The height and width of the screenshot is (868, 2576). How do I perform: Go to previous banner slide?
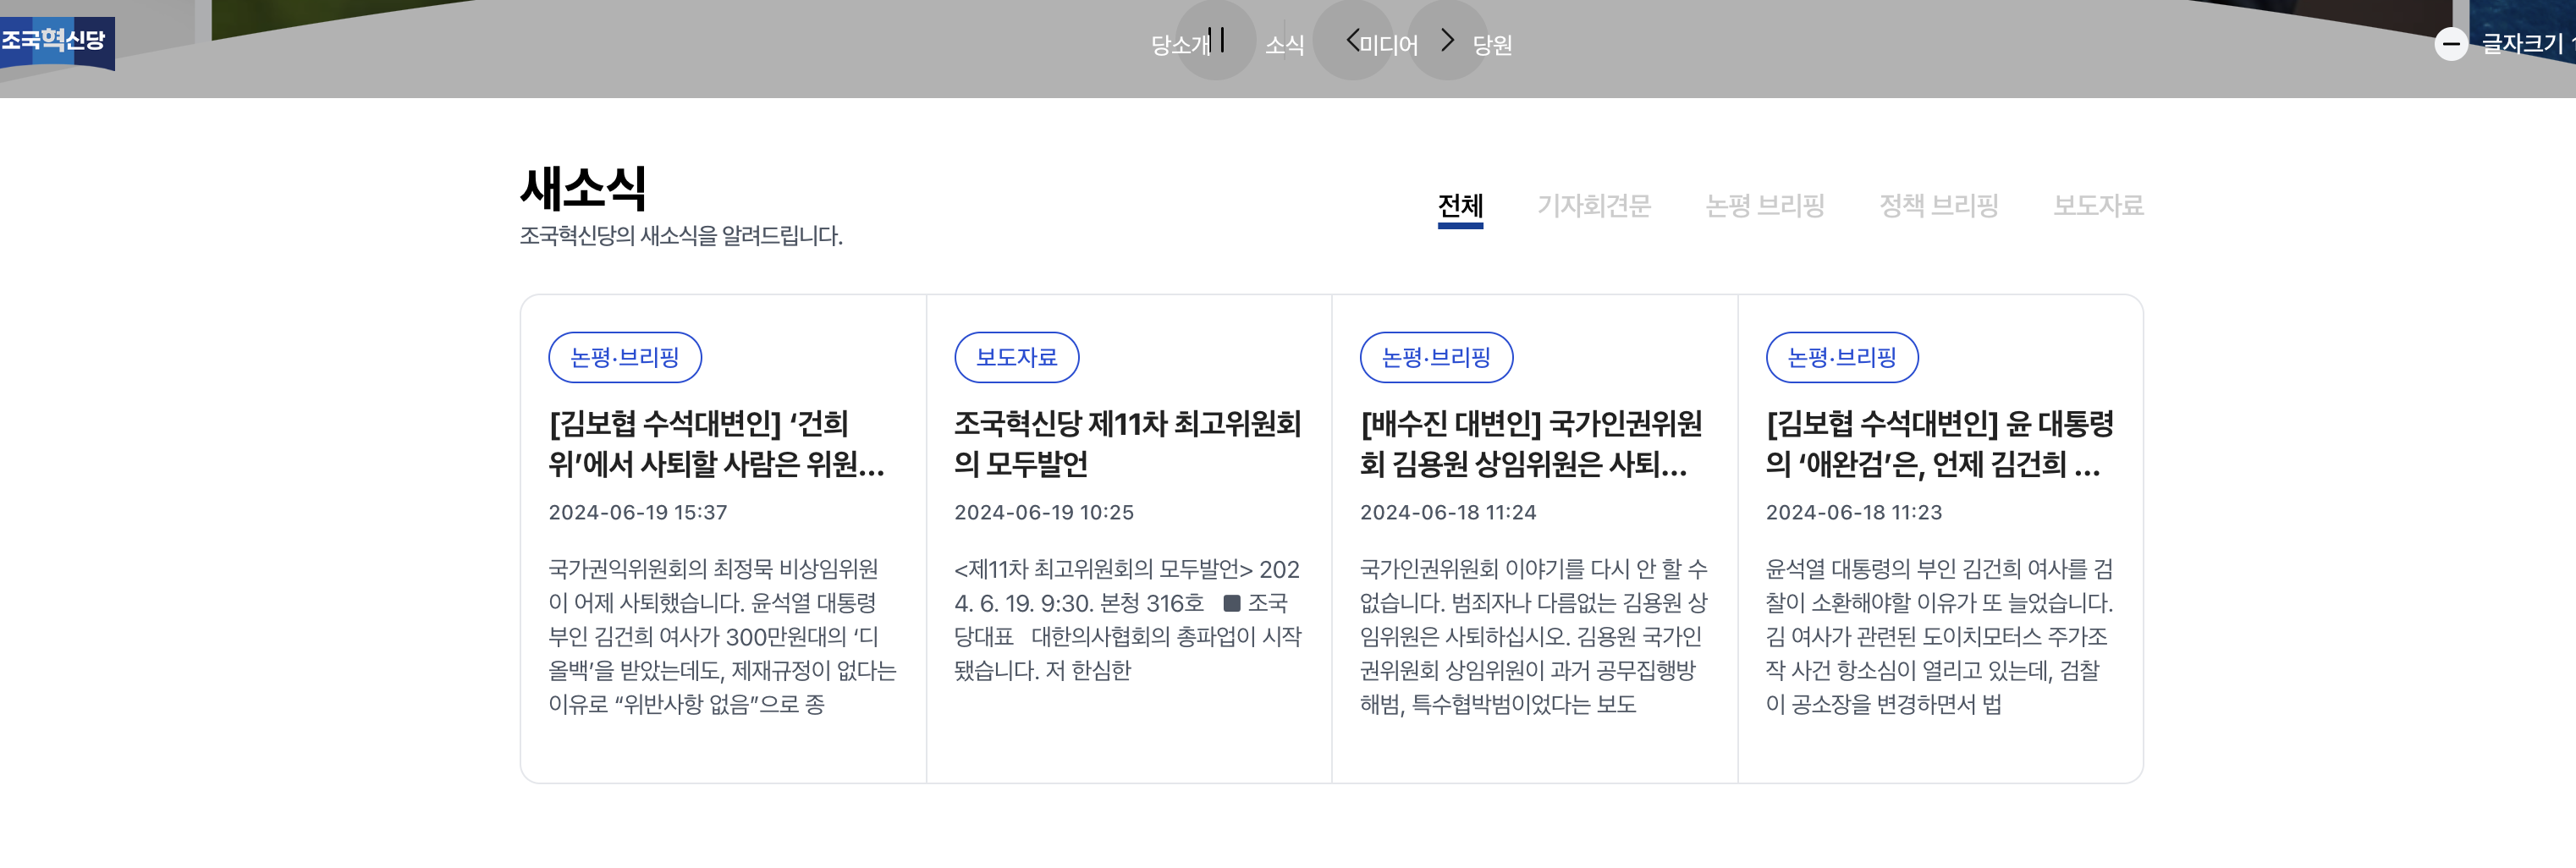(x=1352, y=40)
